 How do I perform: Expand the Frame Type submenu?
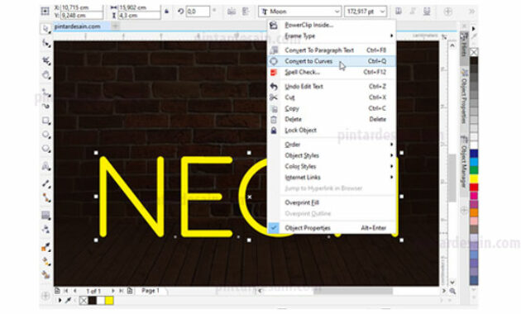coord(332,36)
